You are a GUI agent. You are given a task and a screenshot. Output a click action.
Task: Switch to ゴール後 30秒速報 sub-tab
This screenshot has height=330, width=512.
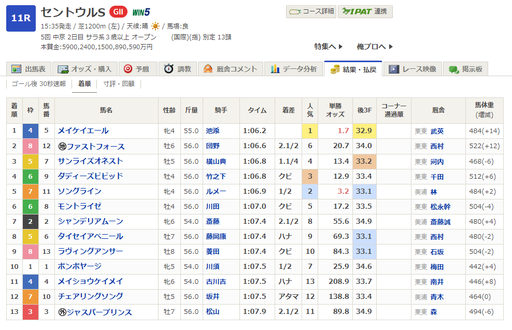tap(38, 84)
